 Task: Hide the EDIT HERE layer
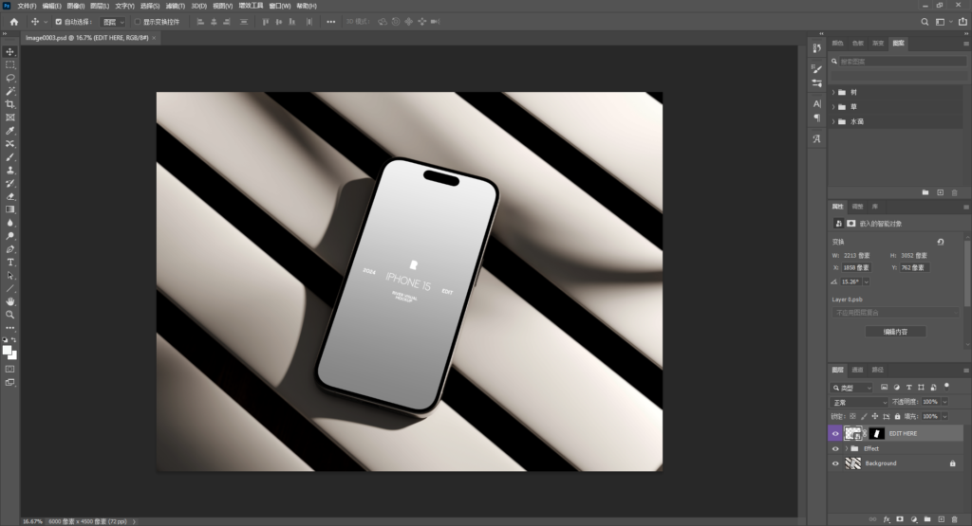835,433
